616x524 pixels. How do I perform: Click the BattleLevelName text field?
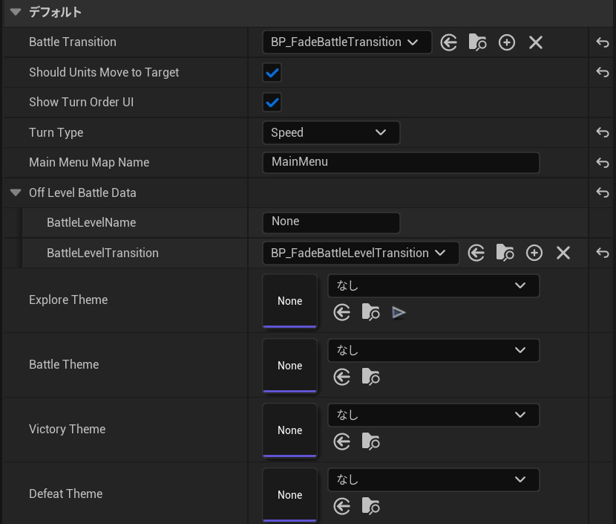click(x=331, y=222)
